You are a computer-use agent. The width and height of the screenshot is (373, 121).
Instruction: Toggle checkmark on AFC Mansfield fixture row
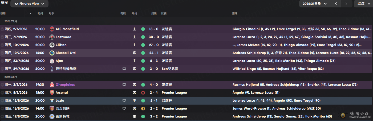[x=2, y=29]
